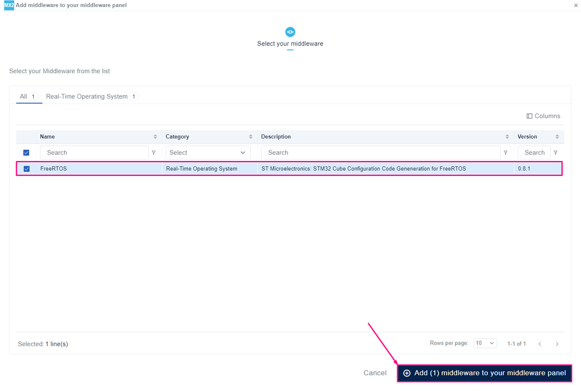Uncheck the FreeRTOS row checkbox
Screen dimensions: 581x391
[x=27, y=169]
